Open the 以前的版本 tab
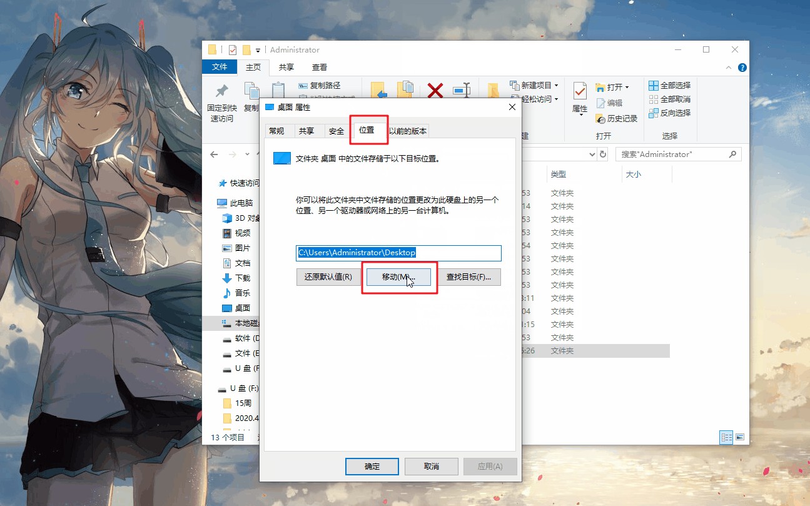This screenshot has height=506, width=810. (x=408, y=131)
